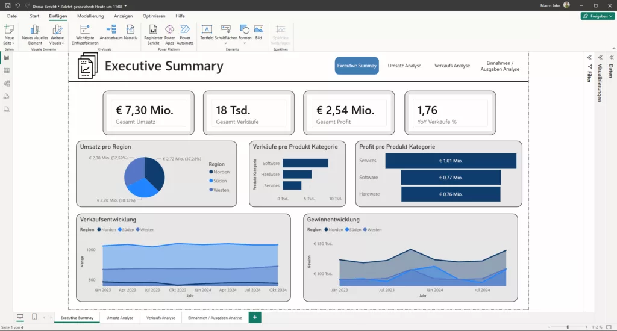This screenshot has height=331, width=617.
Task: Insert a Bild image
Action: (x=258, y=29)
